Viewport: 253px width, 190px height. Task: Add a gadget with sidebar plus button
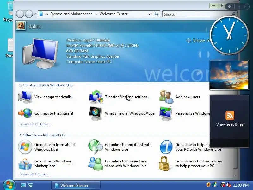(229, 7)
